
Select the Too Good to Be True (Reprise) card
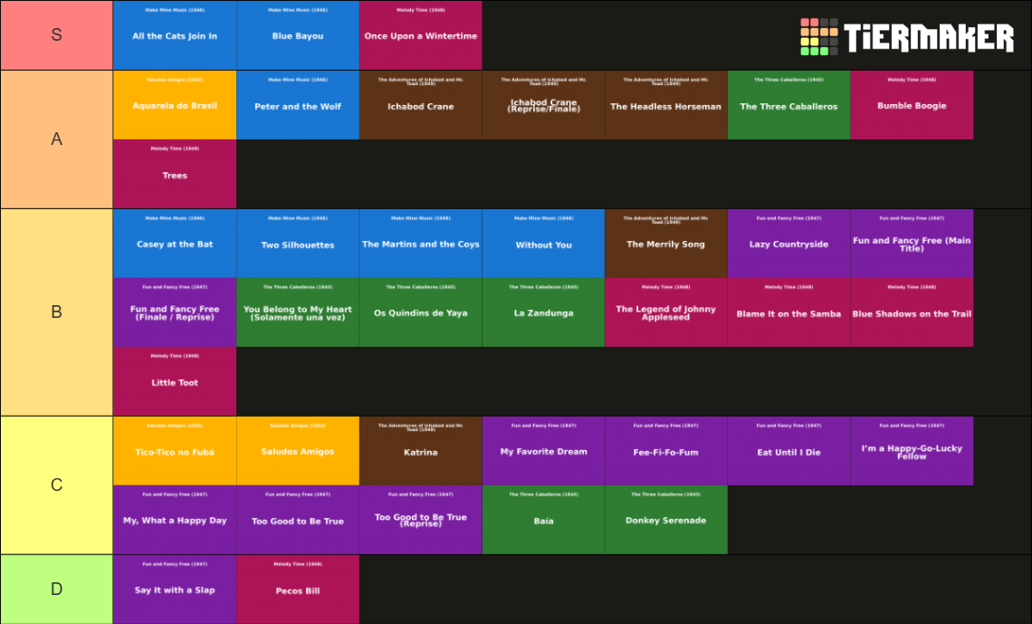click(421, 520)
